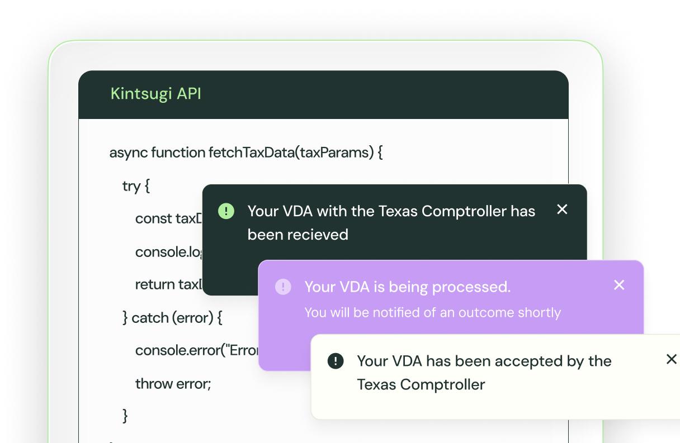This screenshot has height=443, width=680.
Task: Click the purple notification's exclamation icon
Action: coord(283,287)
